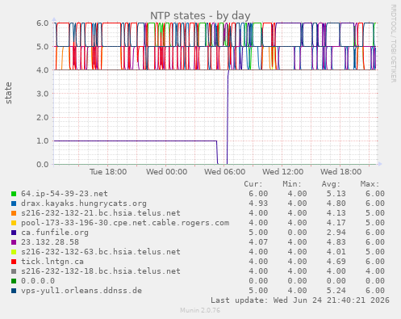Screen dimensions: 401x319
Task: Select the legend label drax.kayaks.hungrycats.org
Action: click(x=84, y=204)
